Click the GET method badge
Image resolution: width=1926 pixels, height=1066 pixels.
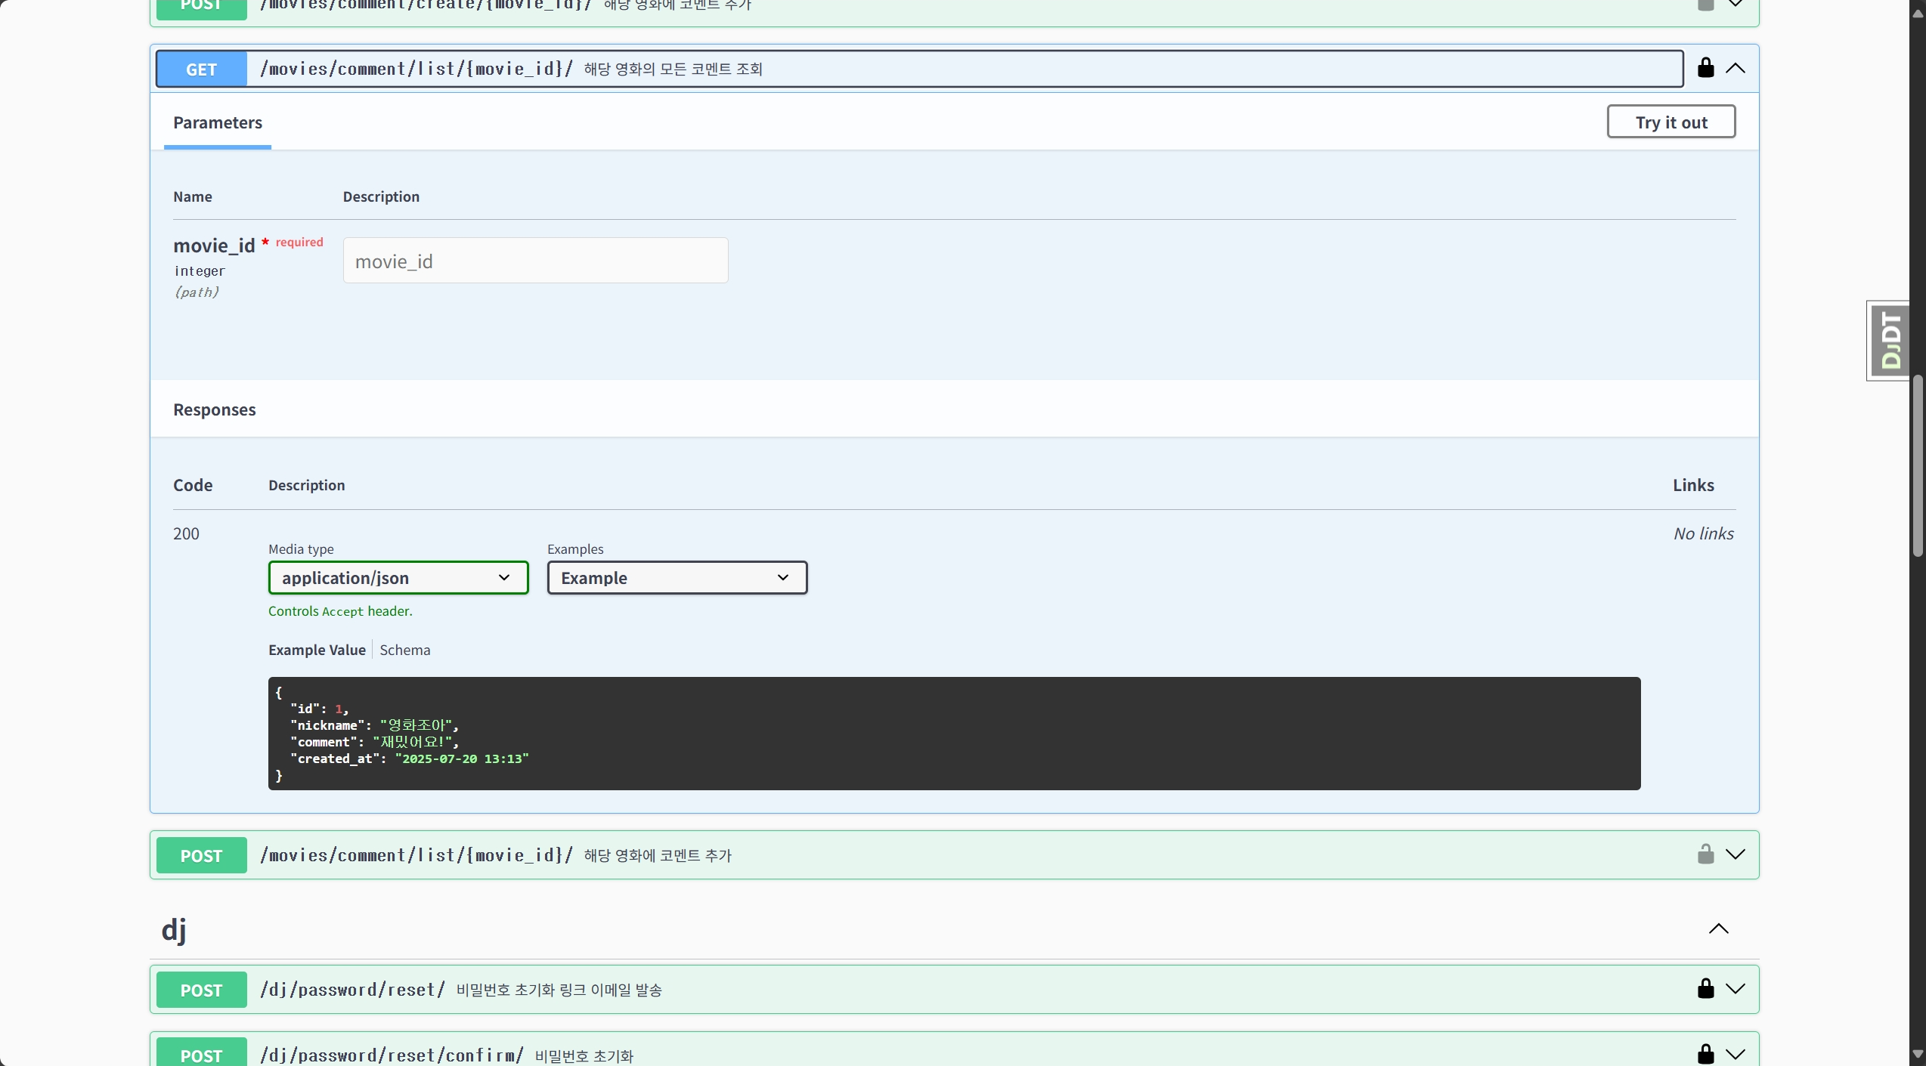coord(201,70)
